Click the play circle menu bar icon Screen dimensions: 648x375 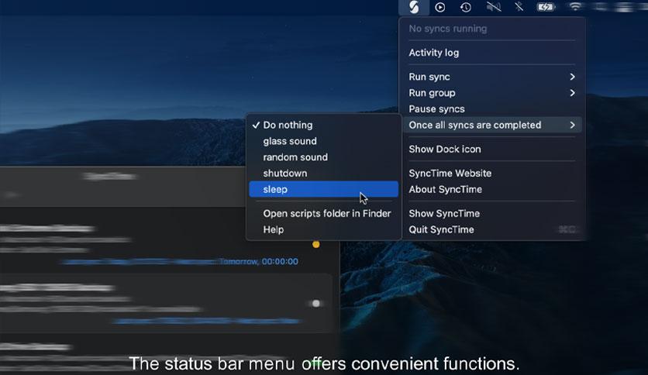pyautogui.click(x=440, y=7)
